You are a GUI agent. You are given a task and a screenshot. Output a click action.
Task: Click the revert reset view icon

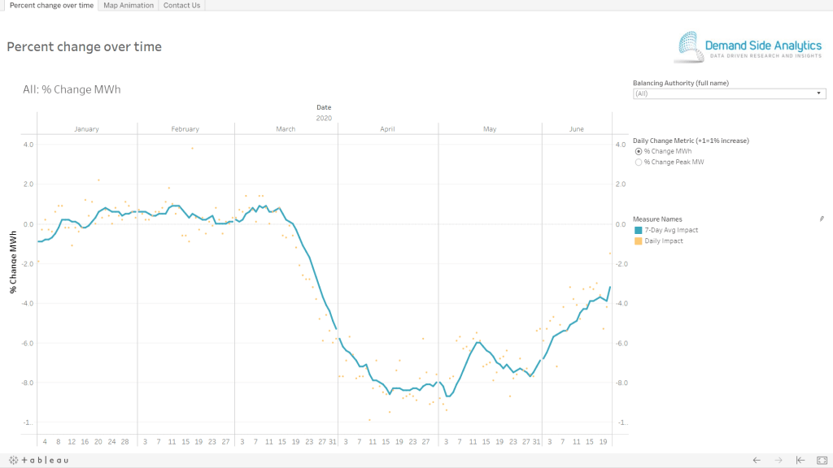point(800,460)
